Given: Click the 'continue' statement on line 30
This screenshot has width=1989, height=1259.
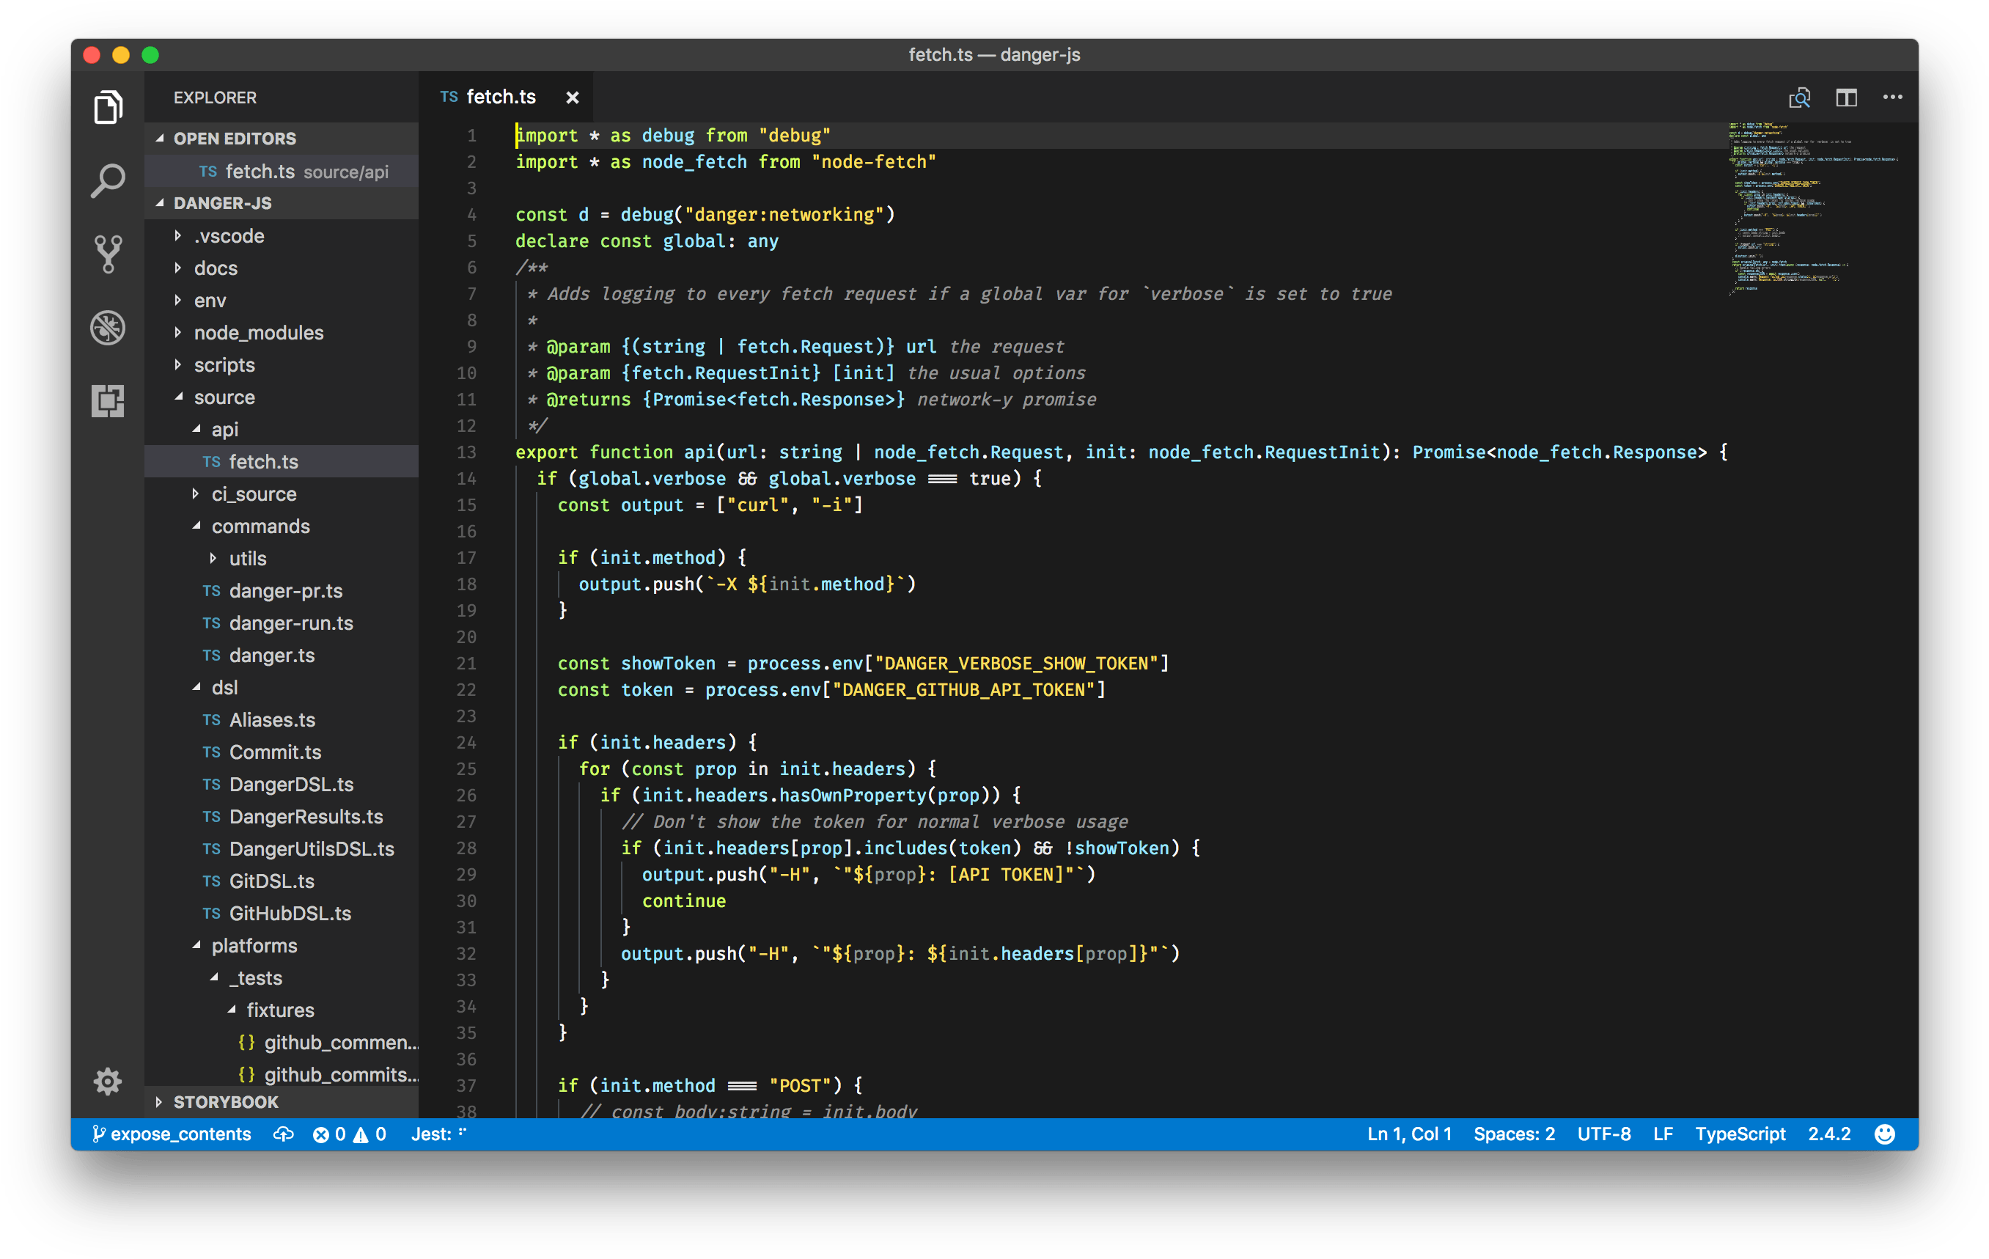Looking at the screenshot, I should point(684,900).
